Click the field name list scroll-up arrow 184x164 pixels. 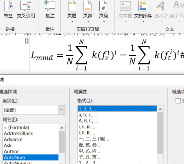pos(62,128)
